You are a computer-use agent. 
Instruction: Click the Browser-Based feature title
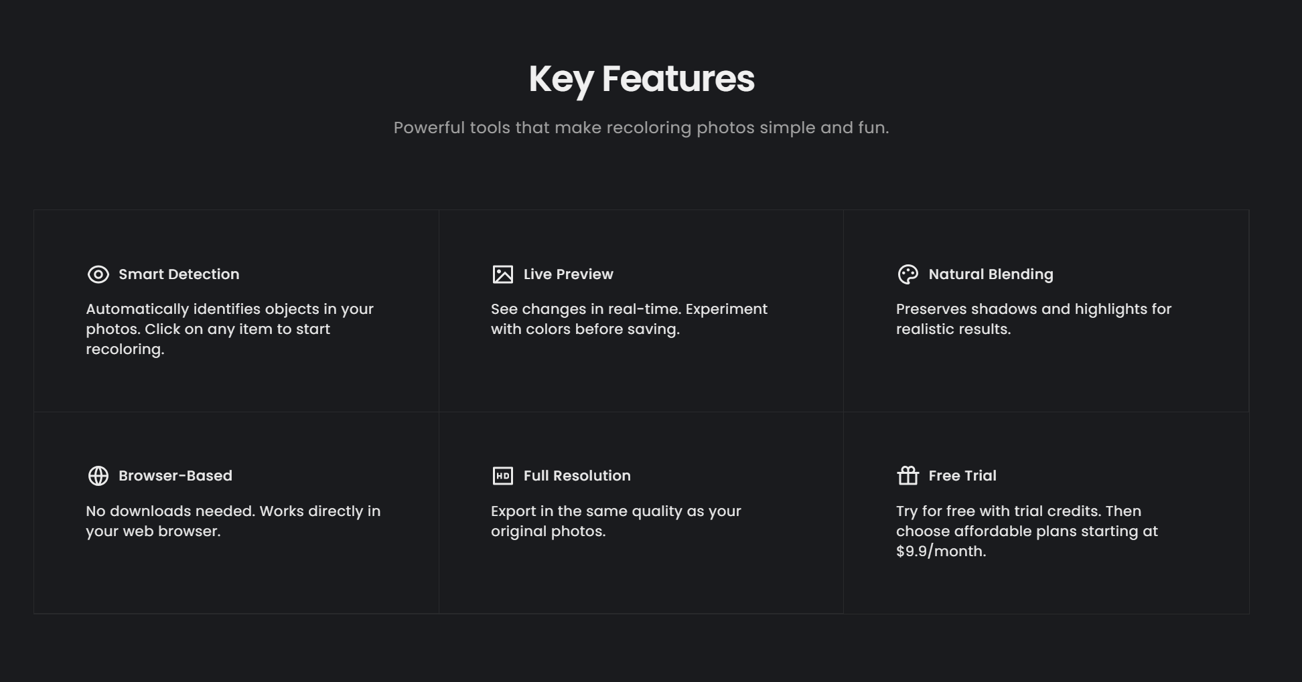(175, 476)
